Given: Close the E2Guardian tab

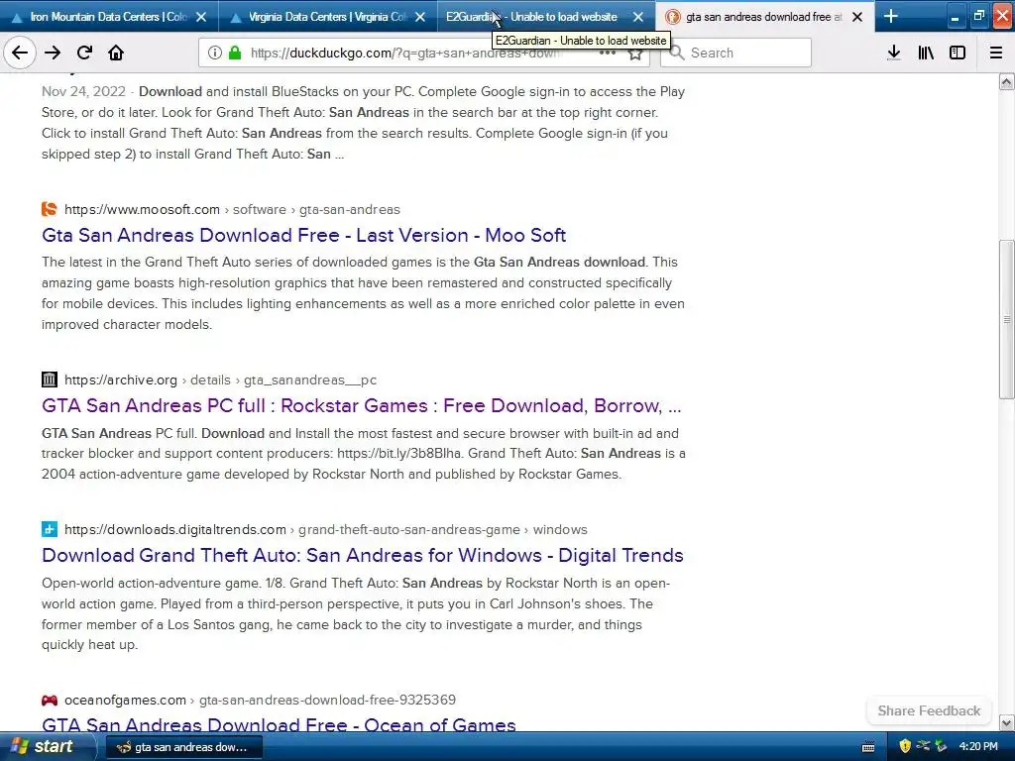Looking at the screenshot, I should [638, 17].
